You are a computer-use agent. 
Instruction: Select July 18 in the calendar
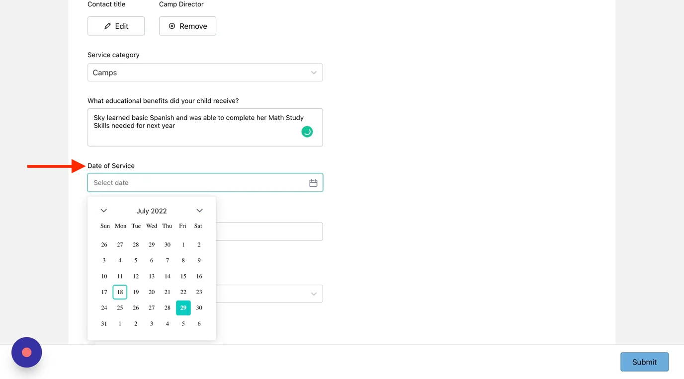[120, 292]
